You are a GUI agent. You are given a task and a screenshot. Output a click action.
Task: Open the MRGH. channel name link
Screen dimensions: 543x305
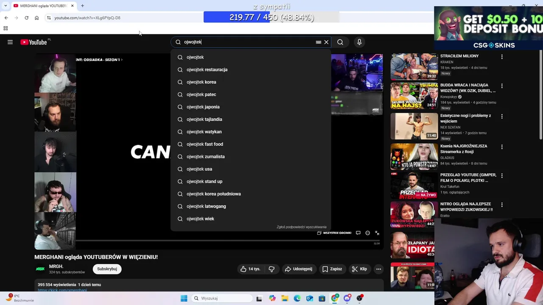(x=56, y=266)
